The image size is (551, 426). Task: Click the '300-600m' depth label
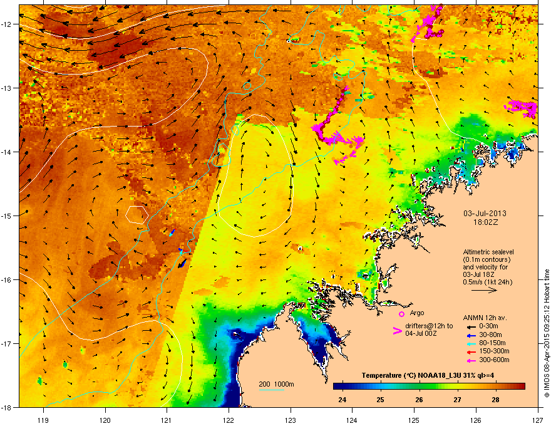click(x=494, y=360)
